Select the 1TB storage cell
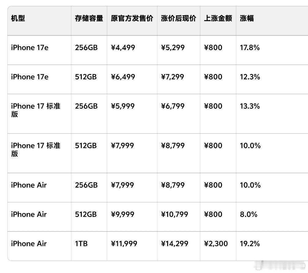Viewport: 308px width, 273px height. click(x=81, y=244)
